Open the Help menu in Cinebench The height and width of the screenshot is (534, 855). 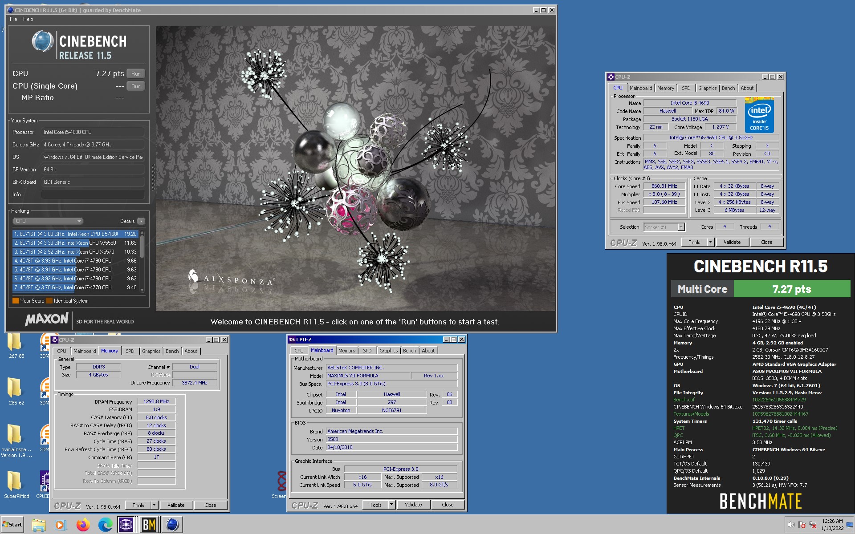(x=28, y=19)
